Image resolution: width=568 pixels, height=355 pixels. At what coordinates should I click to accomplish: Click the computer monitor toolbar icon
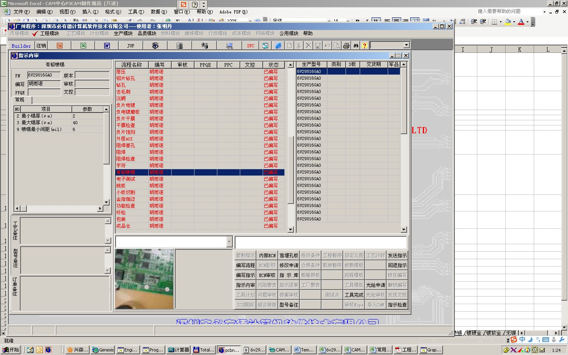[x=229, y=46]
